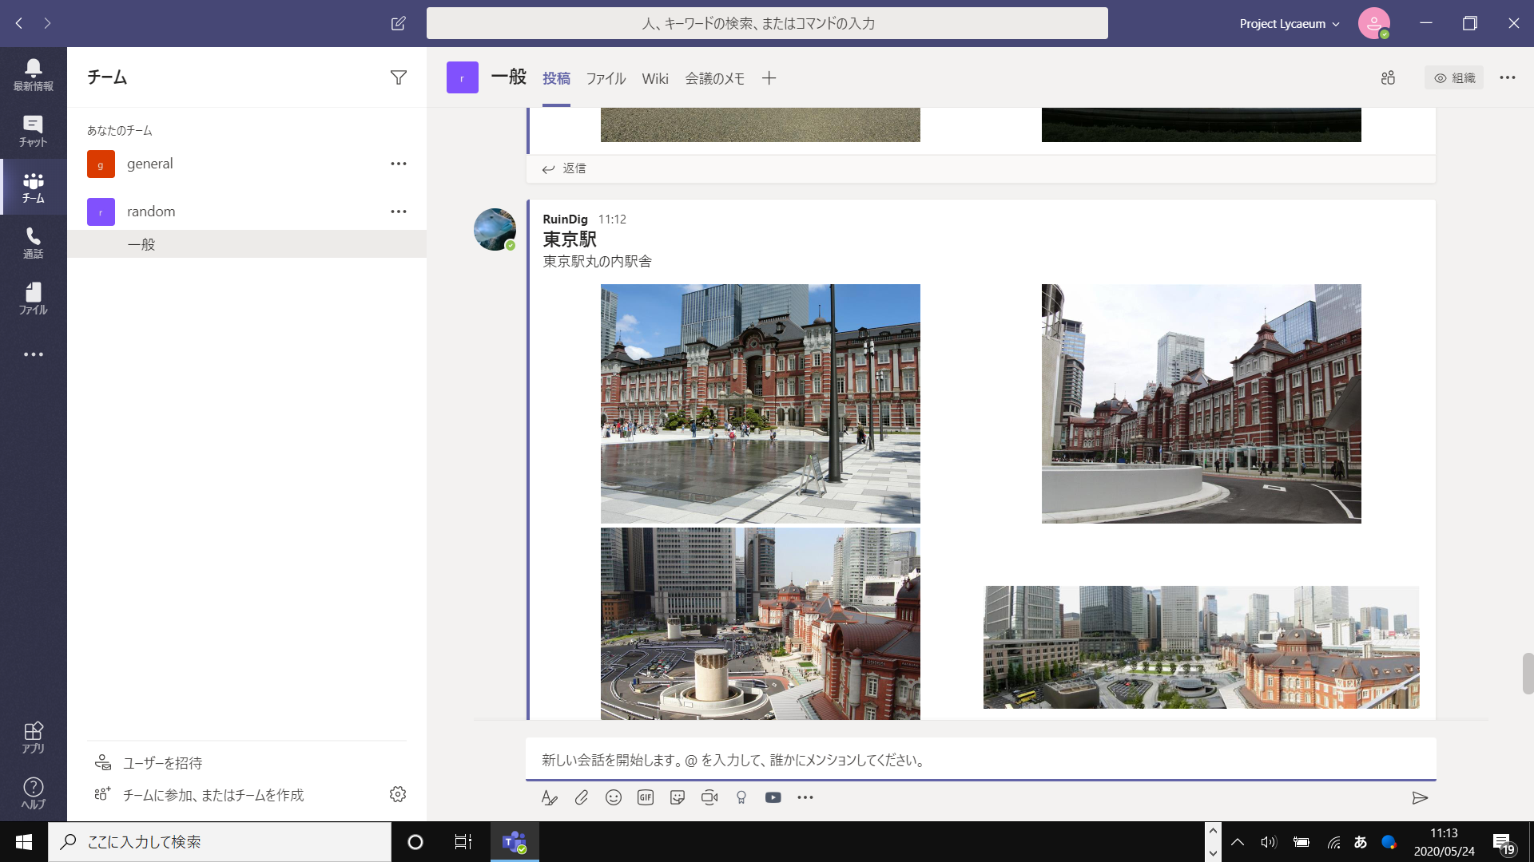Screen dimensions: 1534x862
Task: Click ユーザーを招待 to invite users
Action: (x=162, y=763)
